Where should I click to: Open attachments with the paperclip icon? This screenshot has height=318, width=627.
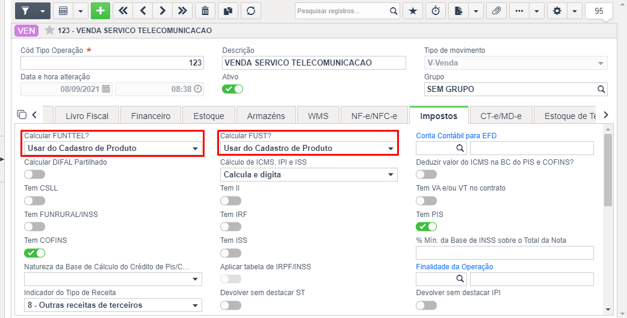tap(496, 11)
